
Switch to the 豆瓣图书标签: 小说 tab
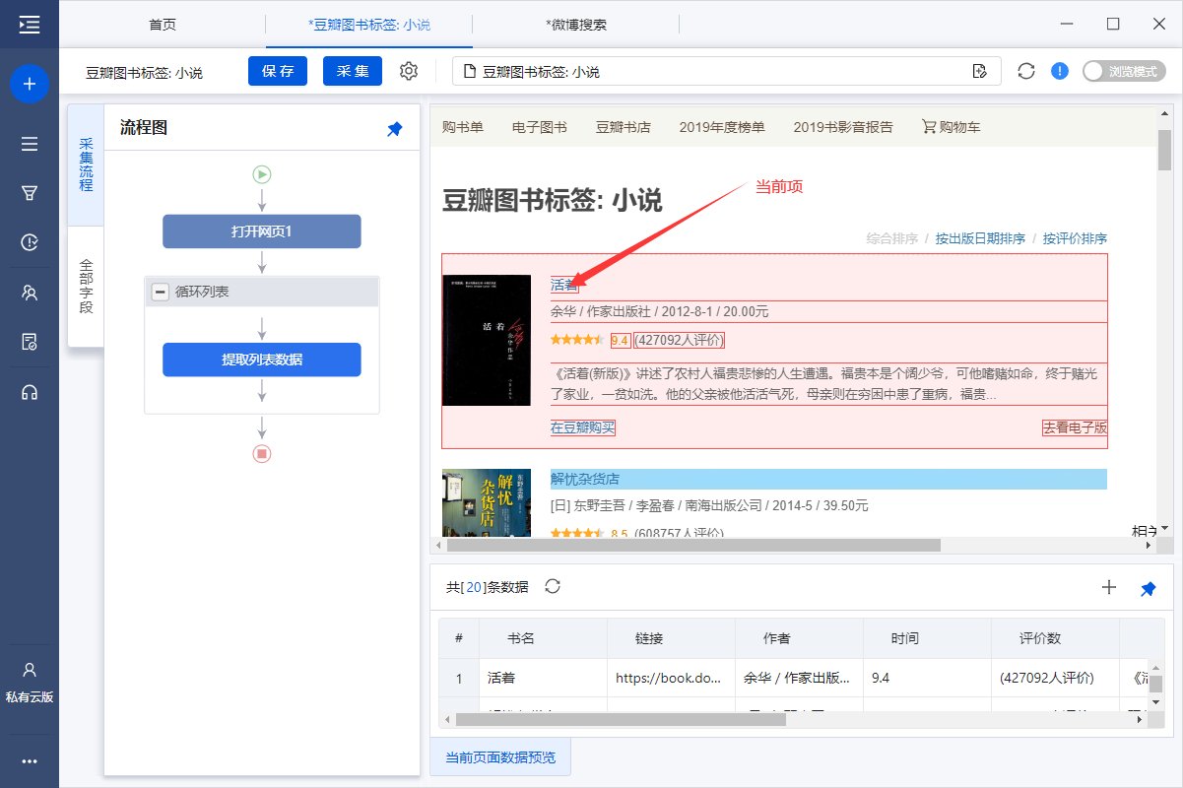(x=368, y=25)
